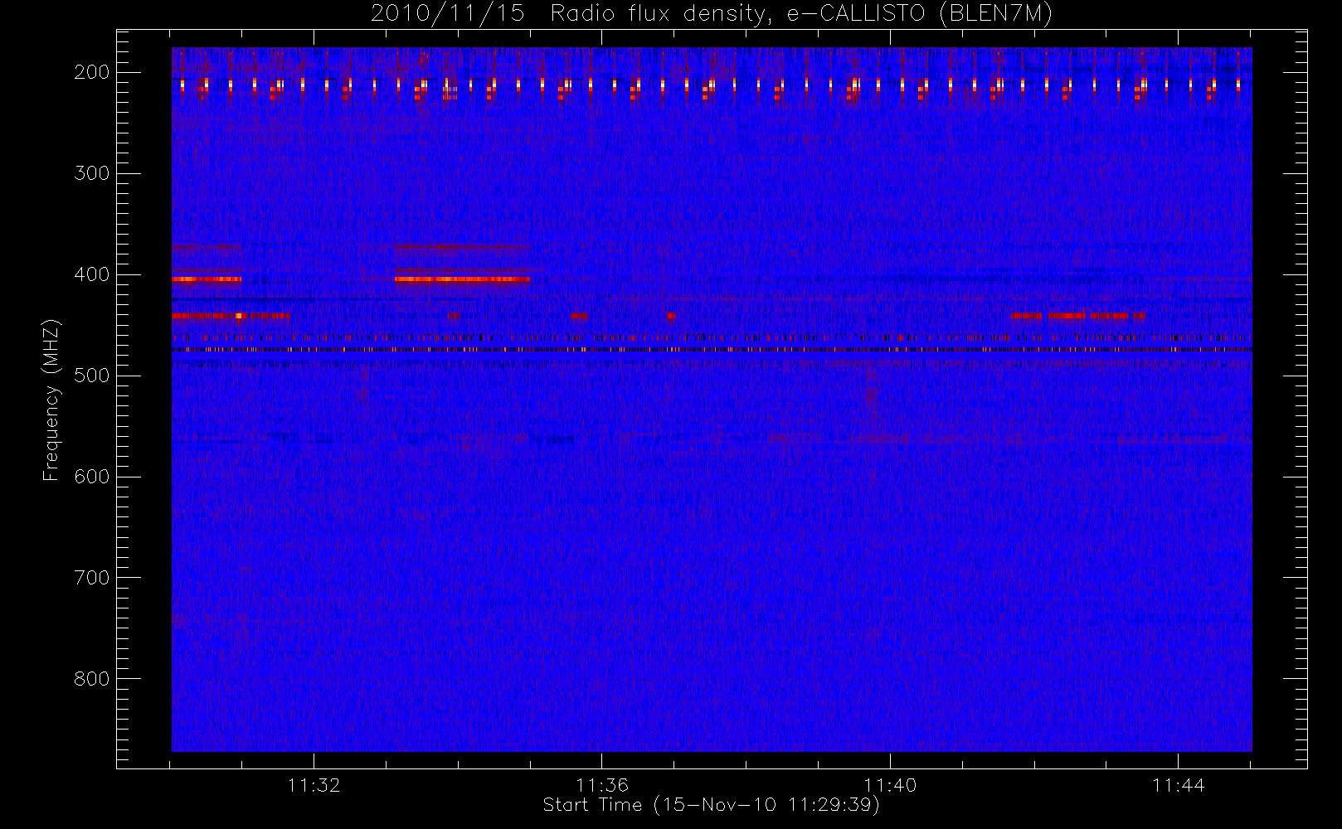Click the 700 frequency tick label

pyautogui.click(x=91, y=578)
